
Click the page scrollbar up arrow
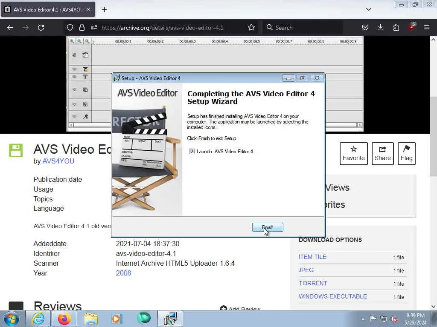pyautogui.click(x=433, y=40)
